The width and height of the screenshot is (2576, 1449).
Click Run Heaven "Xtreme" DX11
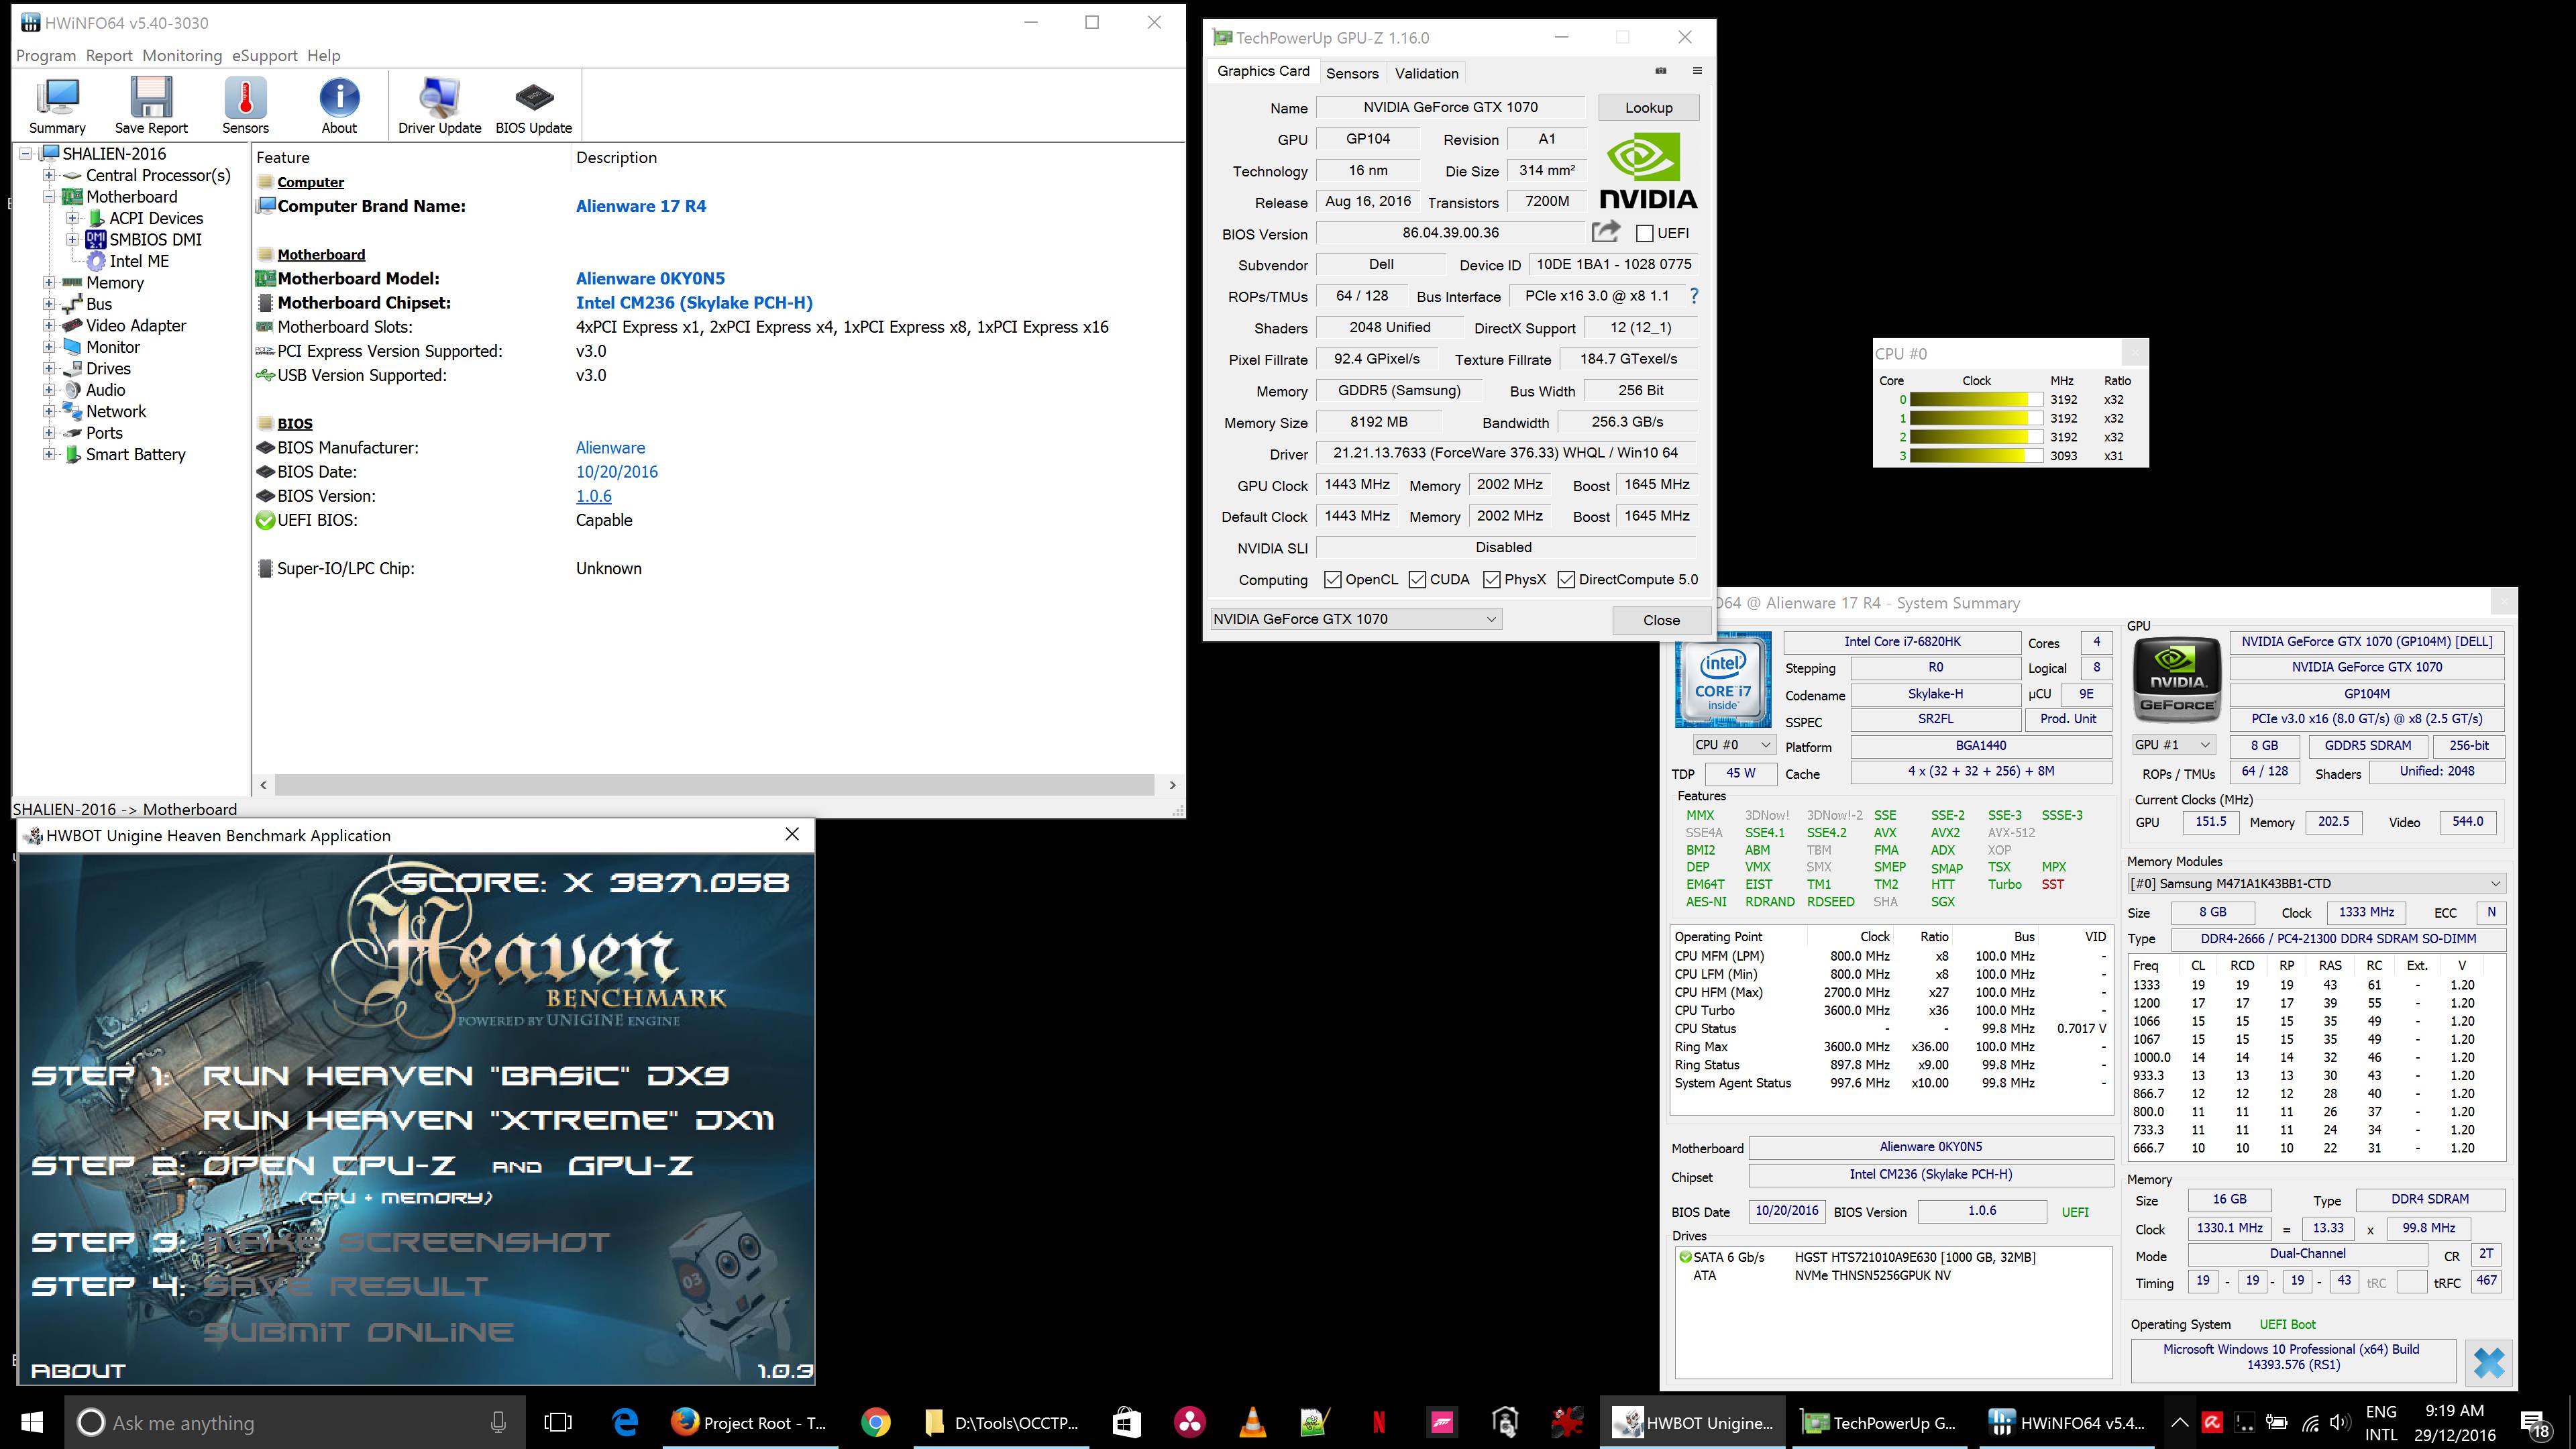[x=489, y=1121]
